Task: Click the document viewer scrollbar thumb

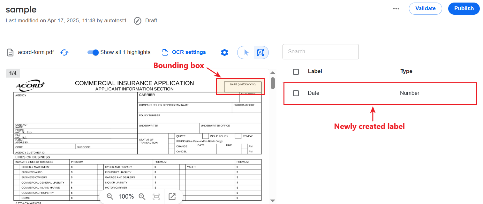Action: coord(273,83)
